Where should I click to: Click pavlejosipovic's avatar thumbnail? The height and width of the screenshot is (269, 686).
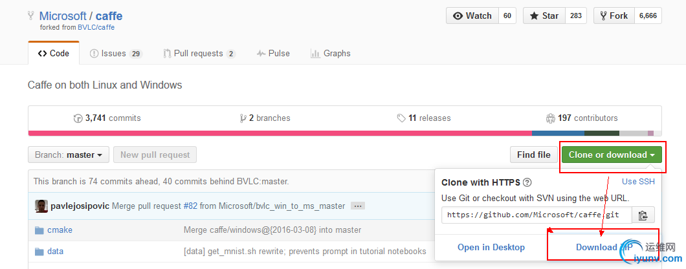(x=41, y=206)
